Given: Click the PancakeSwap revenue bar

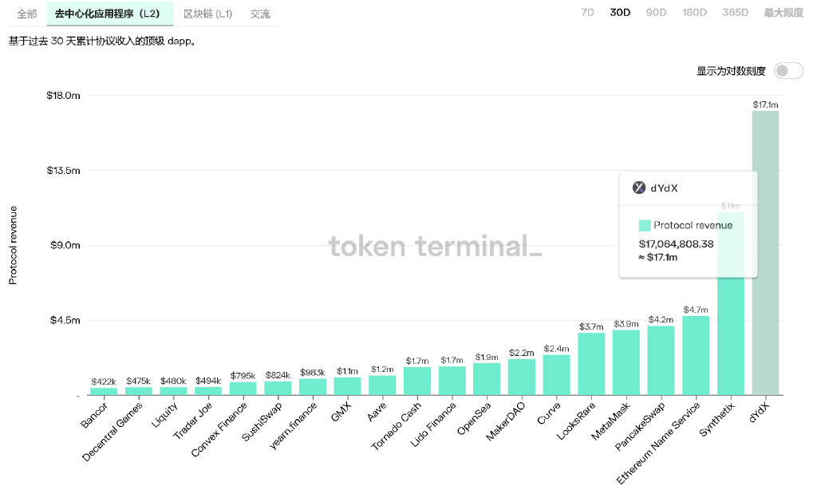Looking at the screenshot, I should pyautogui.click(x=661, y=360).
